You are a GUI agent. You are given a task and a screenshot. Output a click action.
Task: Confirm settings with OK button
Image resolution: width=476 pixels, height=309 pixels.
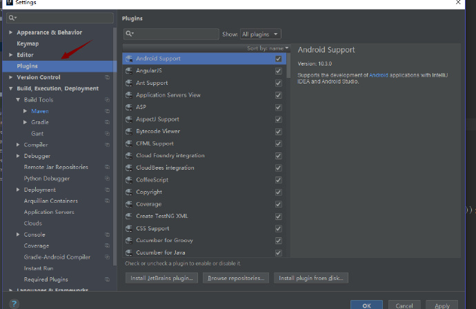(x=366, y=305)
